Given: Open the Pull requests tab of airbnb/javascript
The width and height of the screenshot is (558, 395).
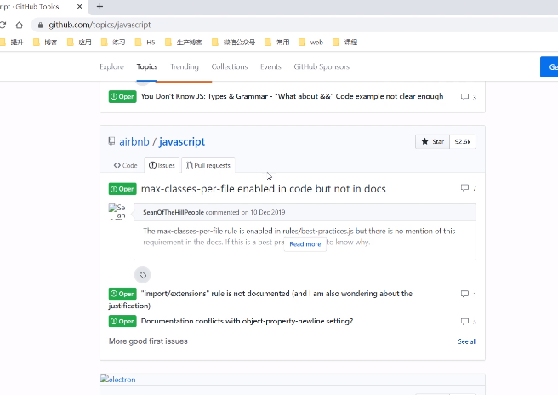Looking at the screenshot, I should (x=208, y=165).
